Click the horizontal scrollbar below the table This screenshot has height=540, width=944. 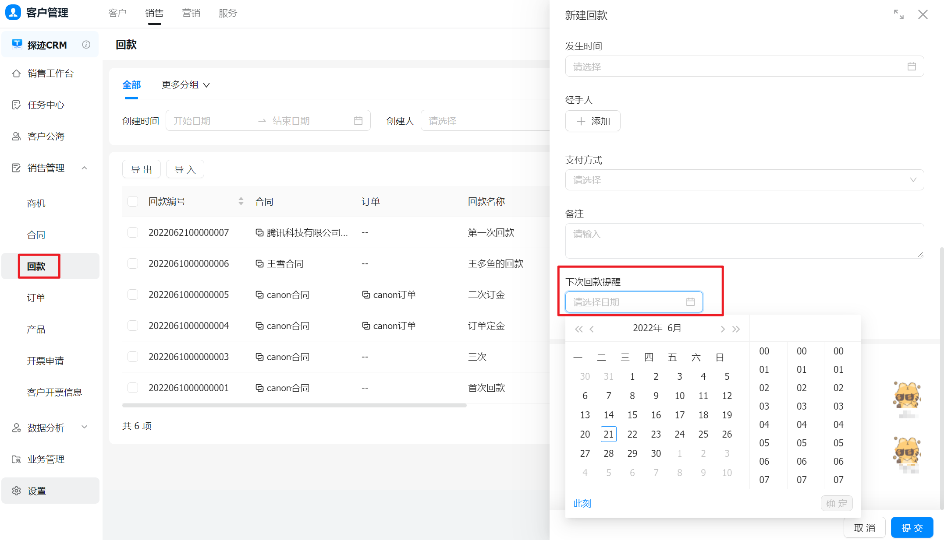[x=294, y=405]
